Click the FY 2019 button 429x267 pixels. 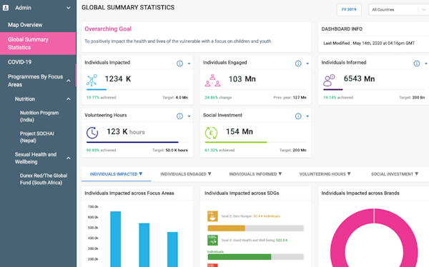pos(349,9)
